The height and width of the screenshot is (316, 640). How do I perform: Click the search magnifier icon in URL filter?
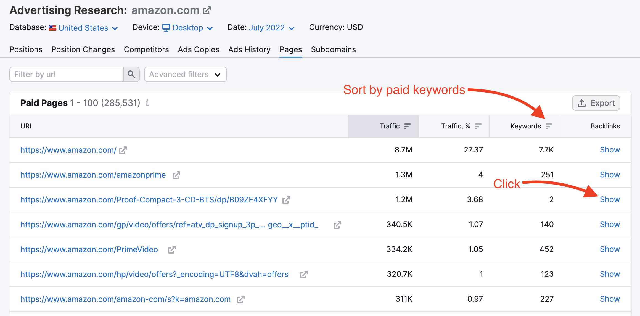(x=131, y=74)
